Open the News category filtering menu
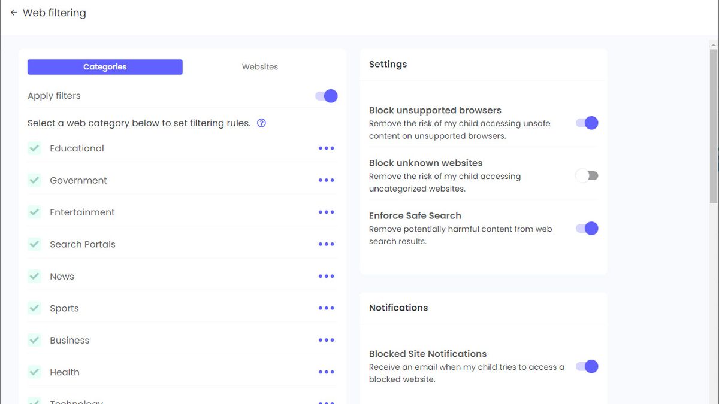Viewport: 719px width, 404px height. point(326,276)
